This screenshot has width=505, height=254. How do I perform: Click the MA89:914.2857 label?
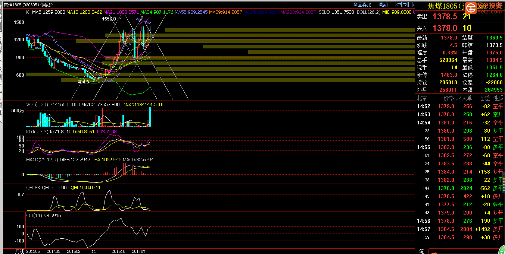point(225,12)
